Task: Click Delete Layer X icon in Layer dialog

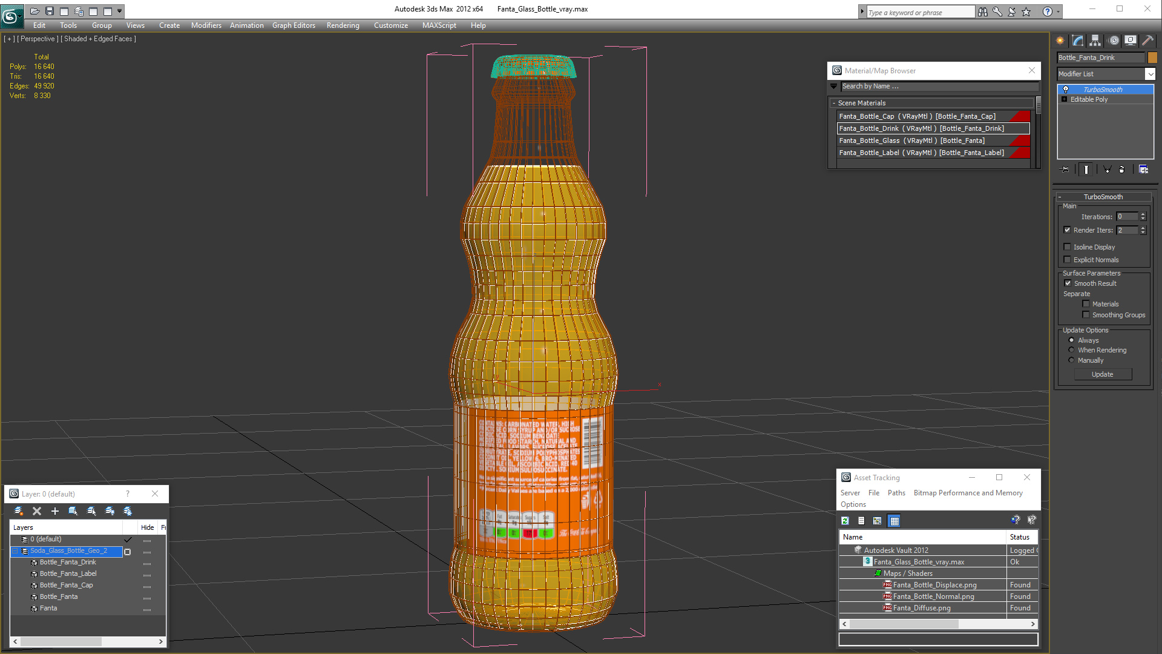Action: 37,511
